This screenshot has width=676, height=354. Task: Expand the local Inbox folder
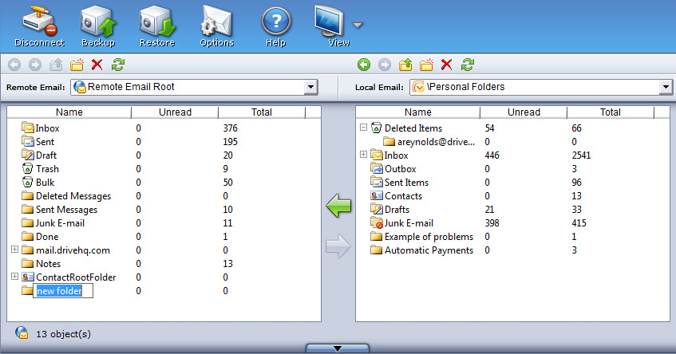coord(363,155)
